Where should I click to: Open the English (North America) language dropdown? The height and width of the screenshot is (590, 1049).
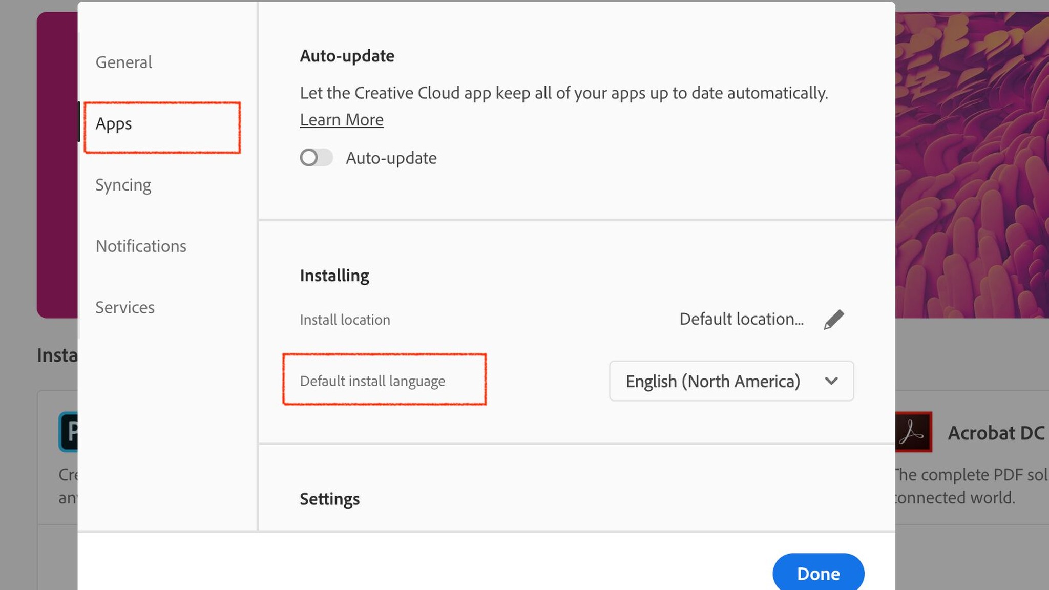point(731,381)
